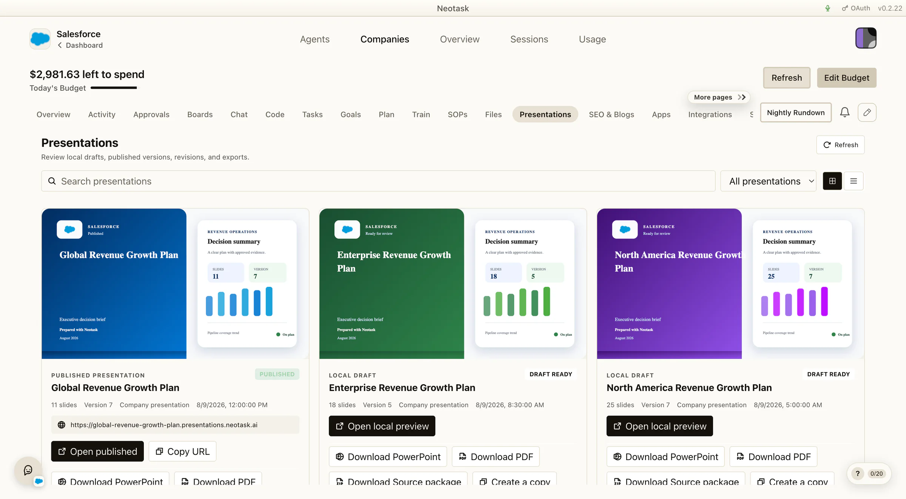Open North America purple cover thumbnail
The height and width of the screenshot is (499, 906).
(669, 283)
